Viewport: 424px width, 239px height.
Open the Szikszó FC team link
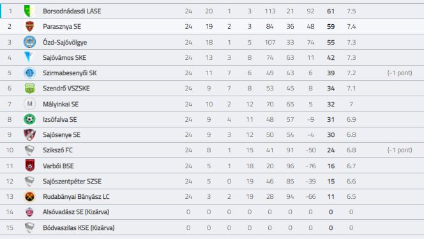tap(57, 150)
